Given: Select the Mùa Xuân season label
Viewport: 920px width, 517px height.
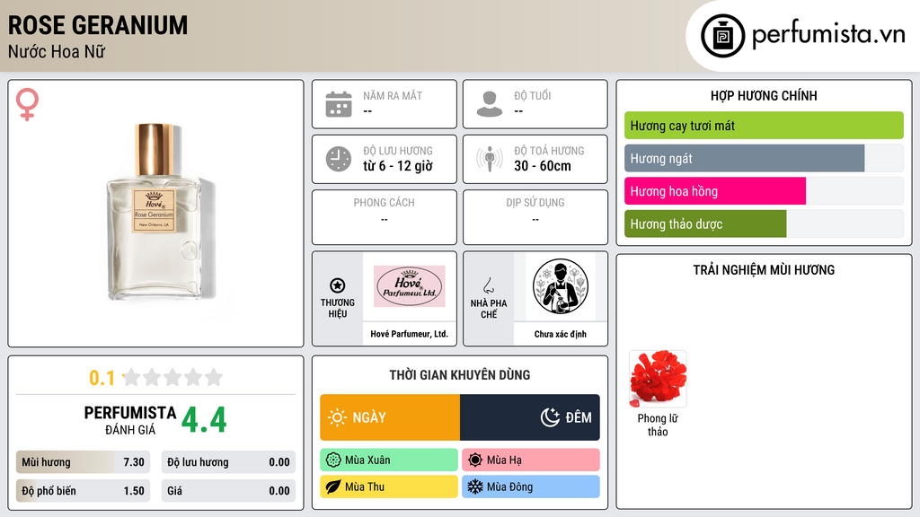Looking at the screenshot, I should tap(389, 460).
